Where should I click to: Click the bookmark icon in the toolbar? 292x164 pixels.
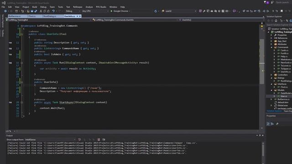282,11
